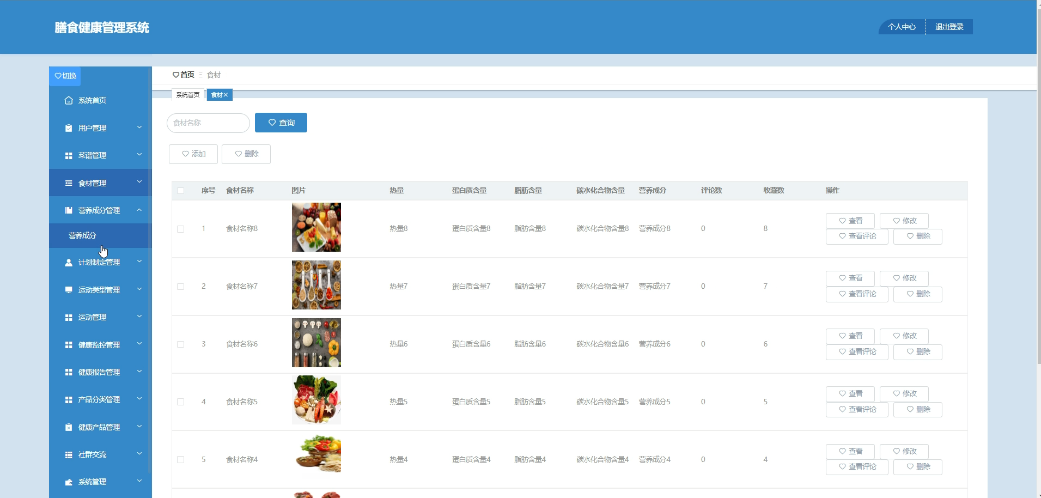Click 查看 for 食材名称4 row
The width and height of the screenshot is (1041, 498).
point(850,452)
